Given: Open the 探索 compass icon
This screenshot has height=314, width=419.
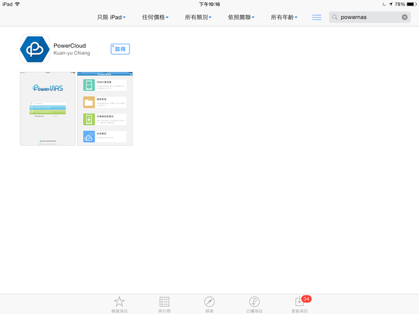Looking at the screenshot, I should coord(209,302).
